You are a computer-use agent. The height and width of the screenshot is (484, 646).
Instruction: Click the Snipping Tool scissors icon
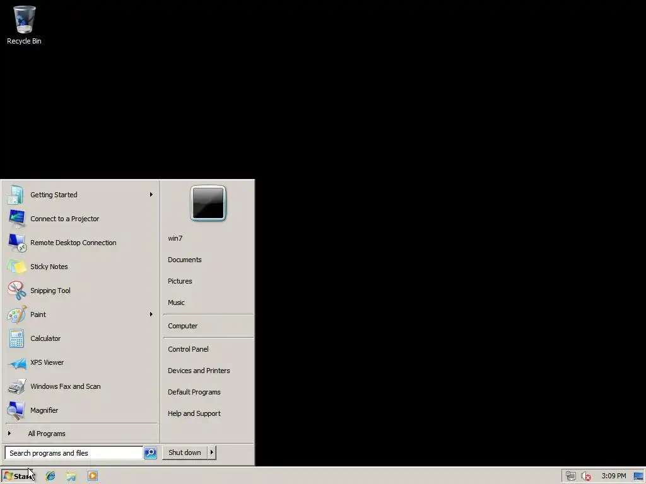pos(16,291)
